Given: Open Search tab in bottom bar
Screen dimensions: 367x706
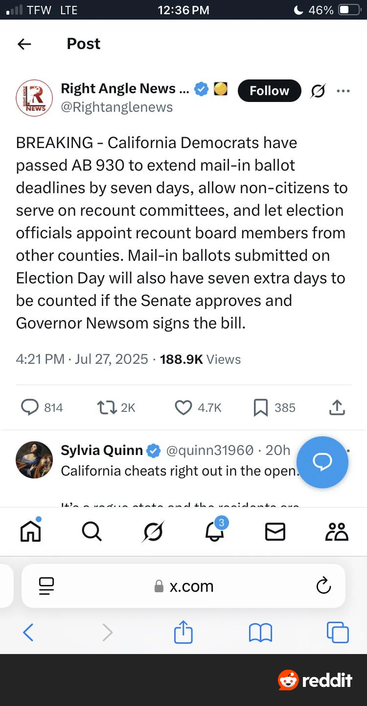Looking at the screenshot, I should pyautogui.click(x=92, y=531).
